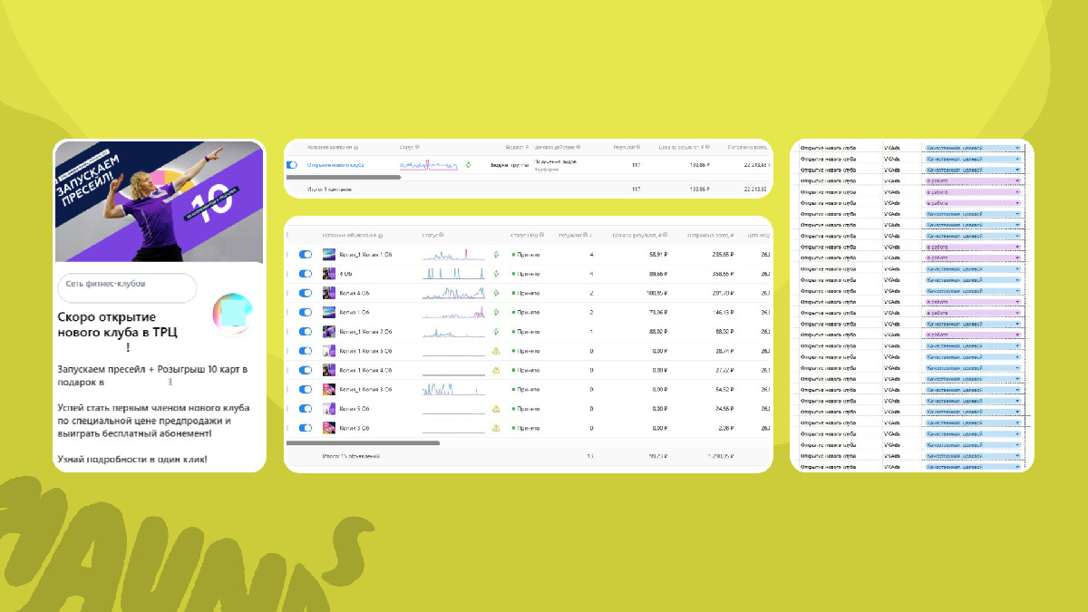Click warning icon in 'Копия 5 Об' row
The height and width of the screenshot is (612, 1088).
tap(496, 409)
